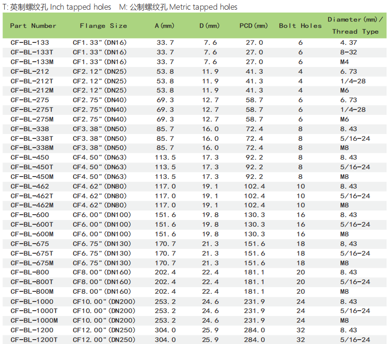Screen dimensions: 389x344
Task: Select the CF-BL-450T row label
Action: 32,167
